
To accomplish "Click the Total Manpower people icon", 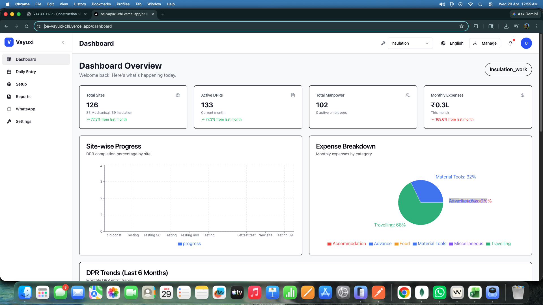I will pos(408,95).
